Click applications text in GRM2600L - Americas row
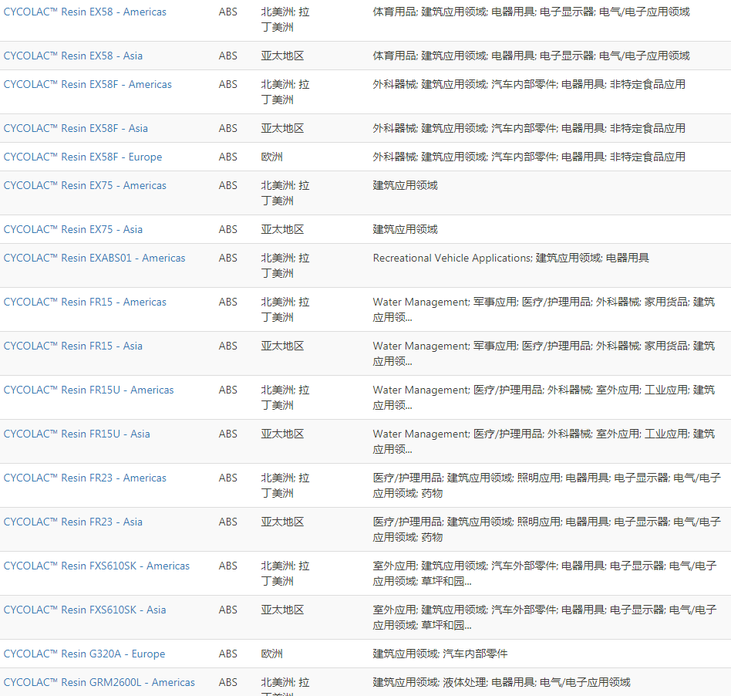 (x=502, y=682)
